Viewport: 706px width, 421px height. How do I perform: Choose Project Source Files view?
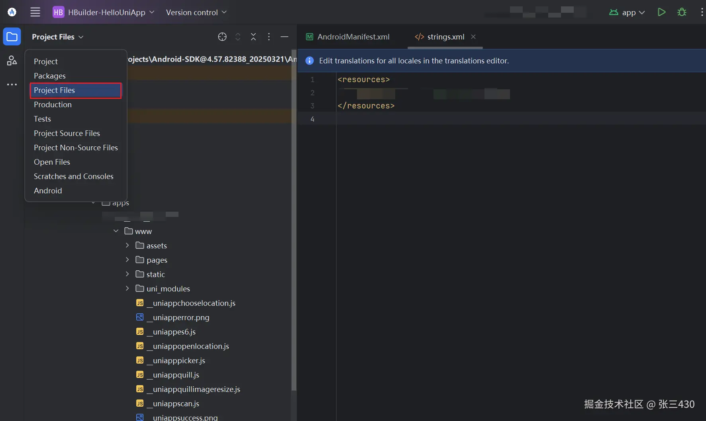76,133
